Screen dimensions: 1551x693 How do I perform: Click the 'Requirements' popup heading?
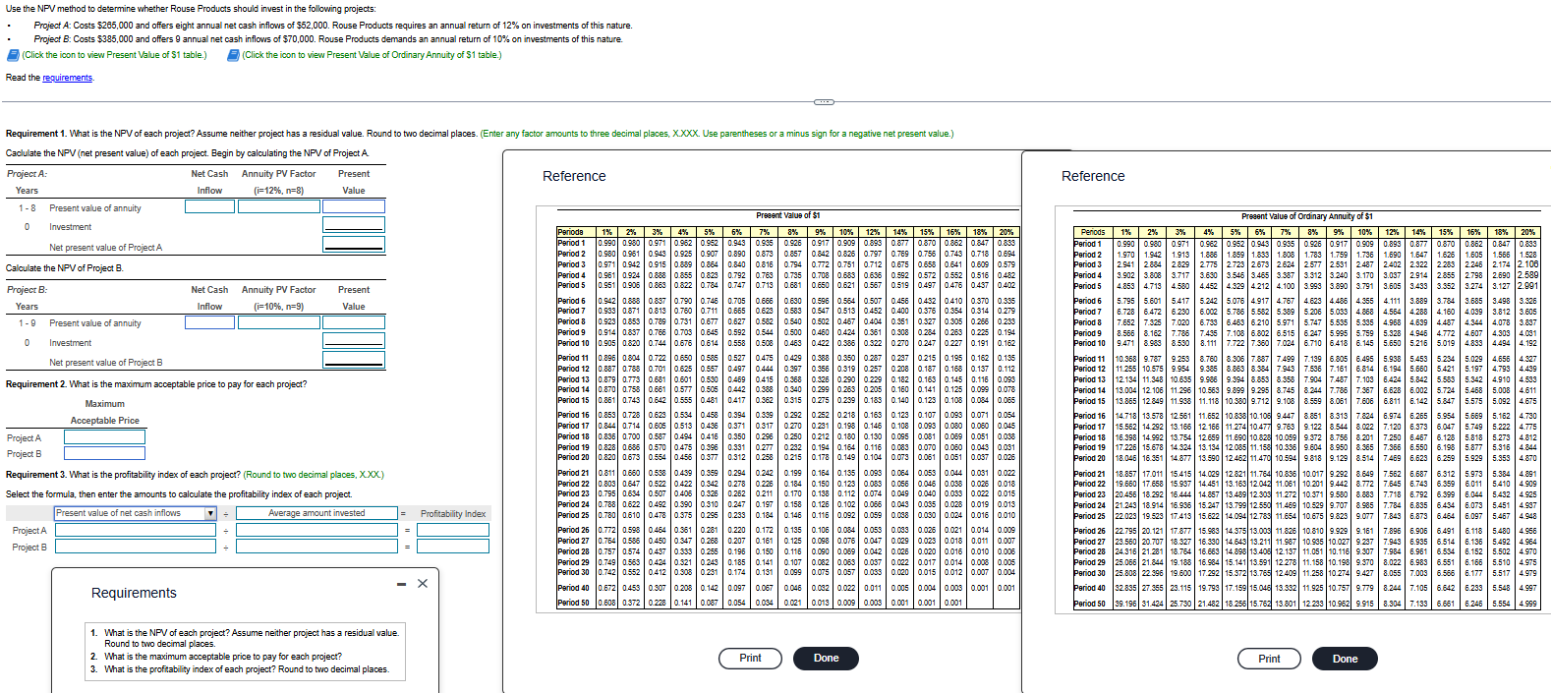click(x=134, y=593)
